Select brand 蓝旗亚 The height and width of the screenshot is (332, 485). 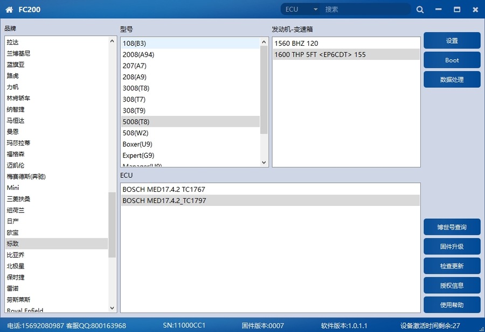57,64
